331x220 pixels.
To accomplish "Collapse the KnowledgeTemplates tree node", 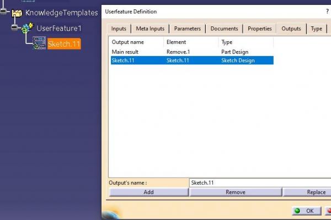I will click(x=3, y=12).
